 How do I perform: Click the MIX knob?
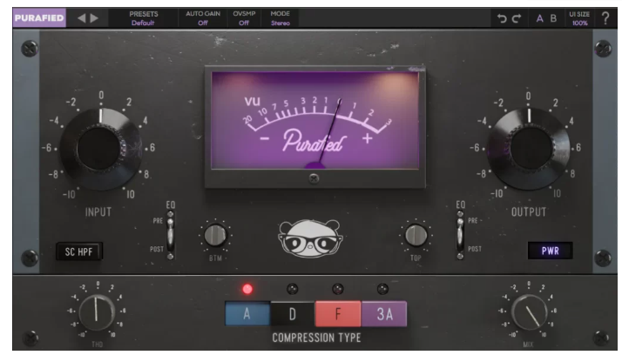(x=529, y=312)
